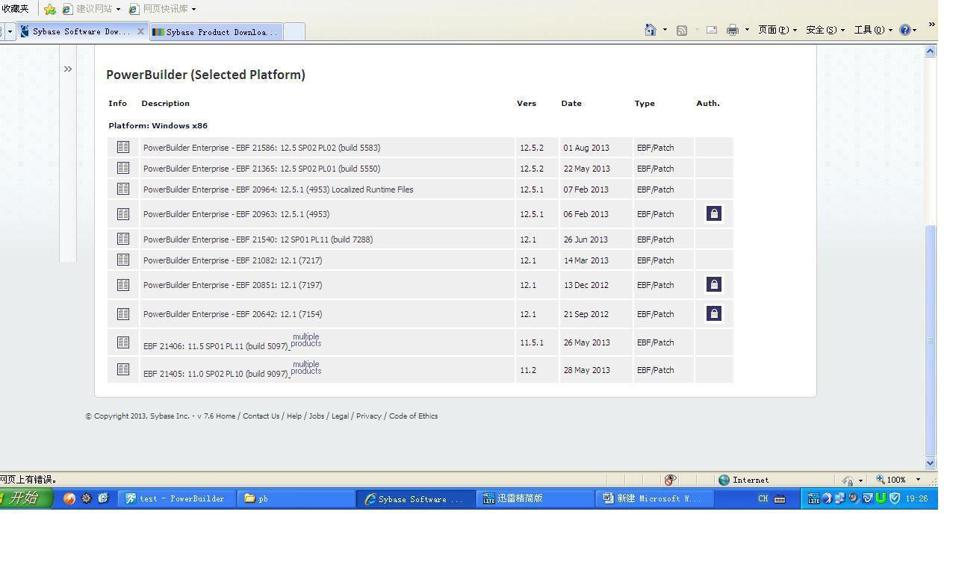956x573 pixels.
Task: Click the scrollbar up arrow
Action: click(x=931, y=51)
